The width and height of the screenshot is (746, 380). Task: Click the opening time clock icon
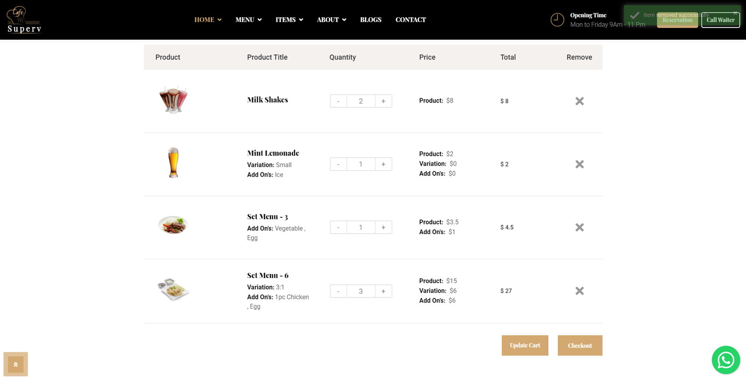(557, 20)
